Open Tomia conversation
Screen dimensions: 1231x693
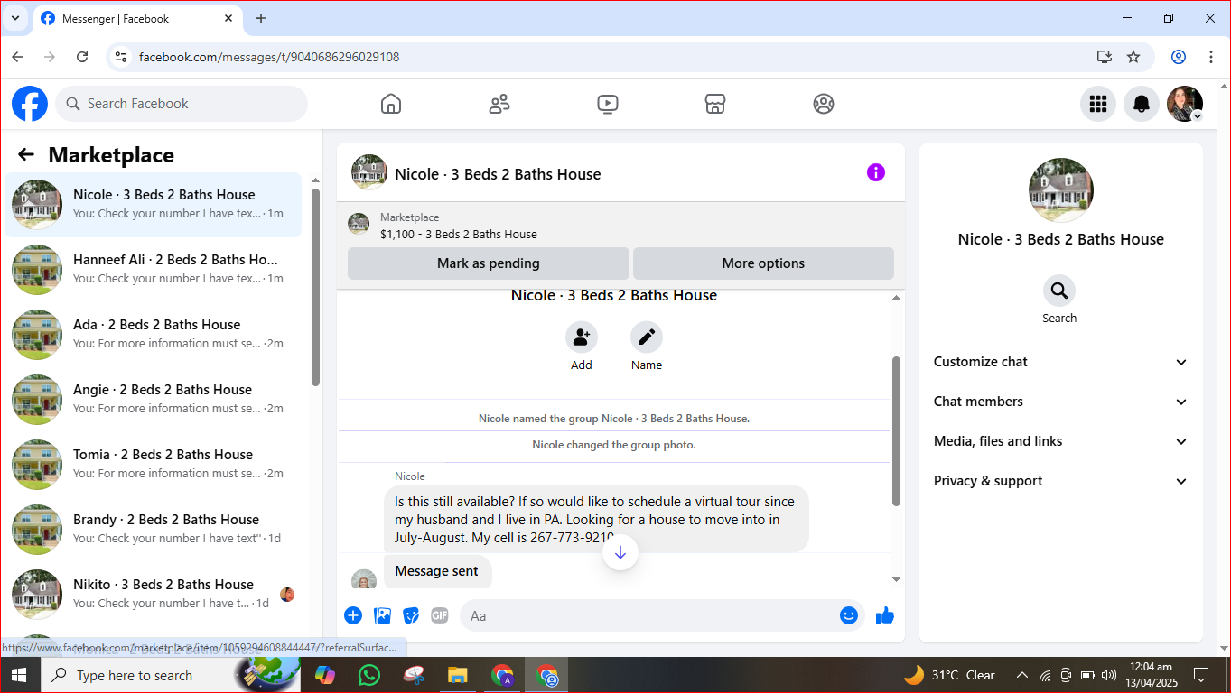tap(154, 465)
